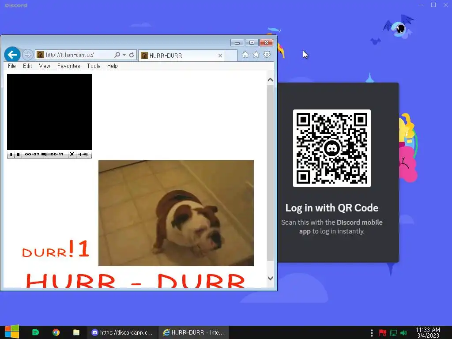Close the Discord window
Image resolution: width=452 pixels, height=339 pixels.
pos(446,5)
